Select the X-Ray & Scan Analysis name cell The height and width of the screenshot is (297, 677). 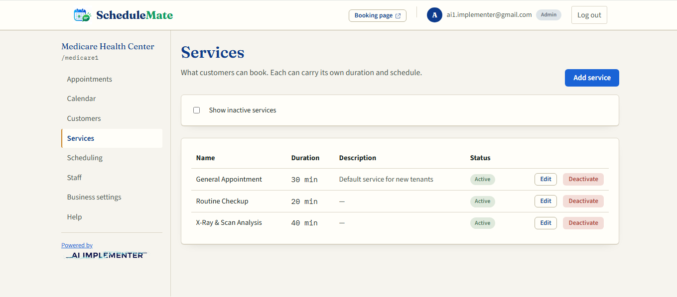point(229,223)
